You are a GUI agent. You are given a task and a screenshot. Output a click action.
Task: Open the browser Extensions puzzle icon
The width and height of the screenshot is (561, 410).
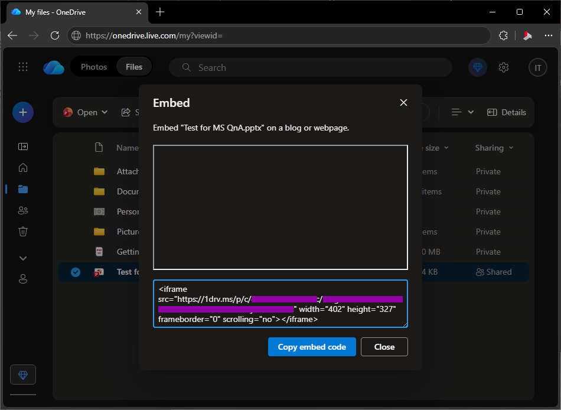503,35
